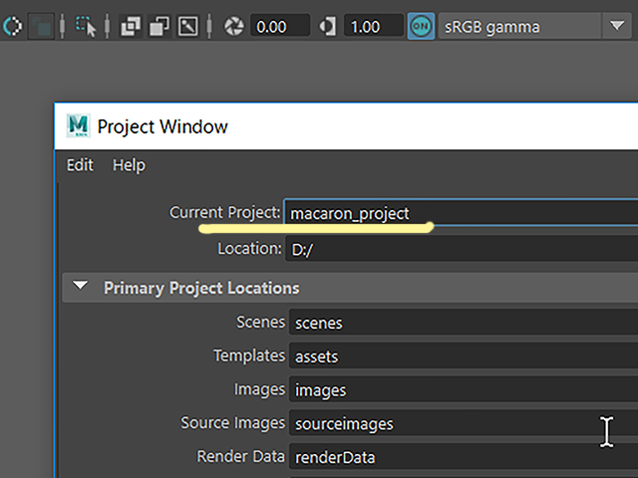Activate the marquee selection cursor icon

(x=86, y=27)
